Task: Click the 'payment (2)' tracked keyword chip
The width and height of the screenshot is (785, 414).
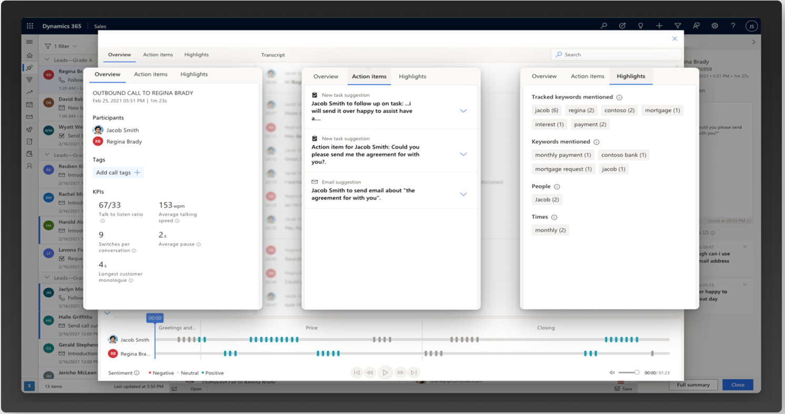Action: click(590, 125)
